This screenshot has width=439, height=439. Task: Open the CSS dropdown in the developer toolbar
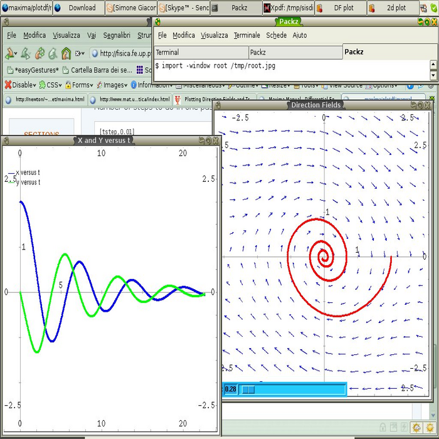[x=51, y=85]
